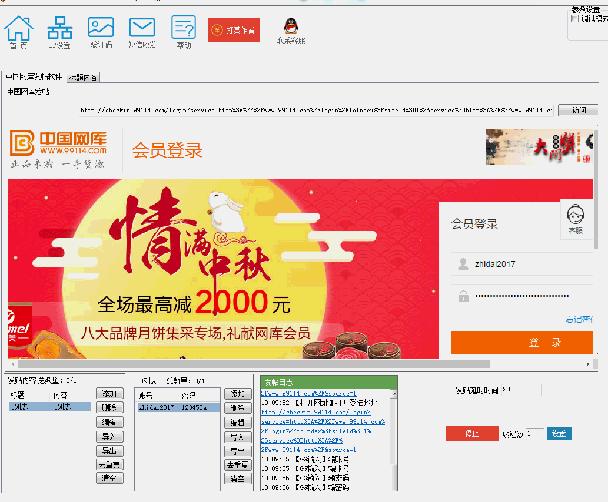Click the masked password field
Image resolution: width=608 pixels, height=502 pixels.
(522, 296)
